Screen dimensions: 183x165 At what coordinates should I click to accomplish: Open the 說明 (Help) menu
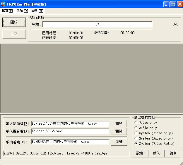[37, 11]
